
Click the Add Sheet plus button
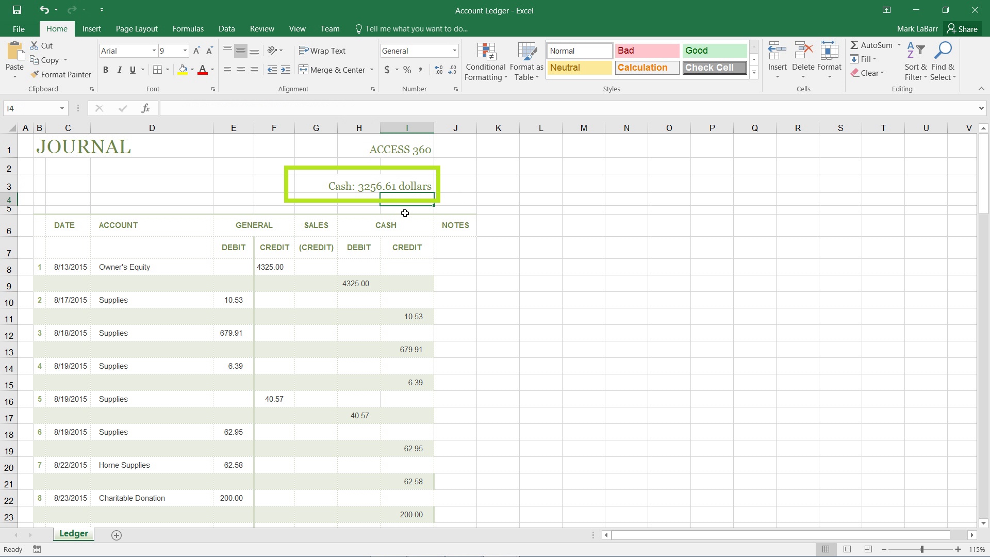116,534
